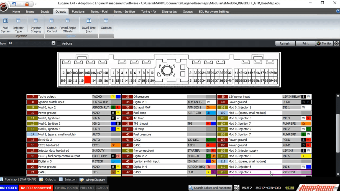Click the Monitor button
Viewport: 340px width, 191px height.
pos(324,43)
